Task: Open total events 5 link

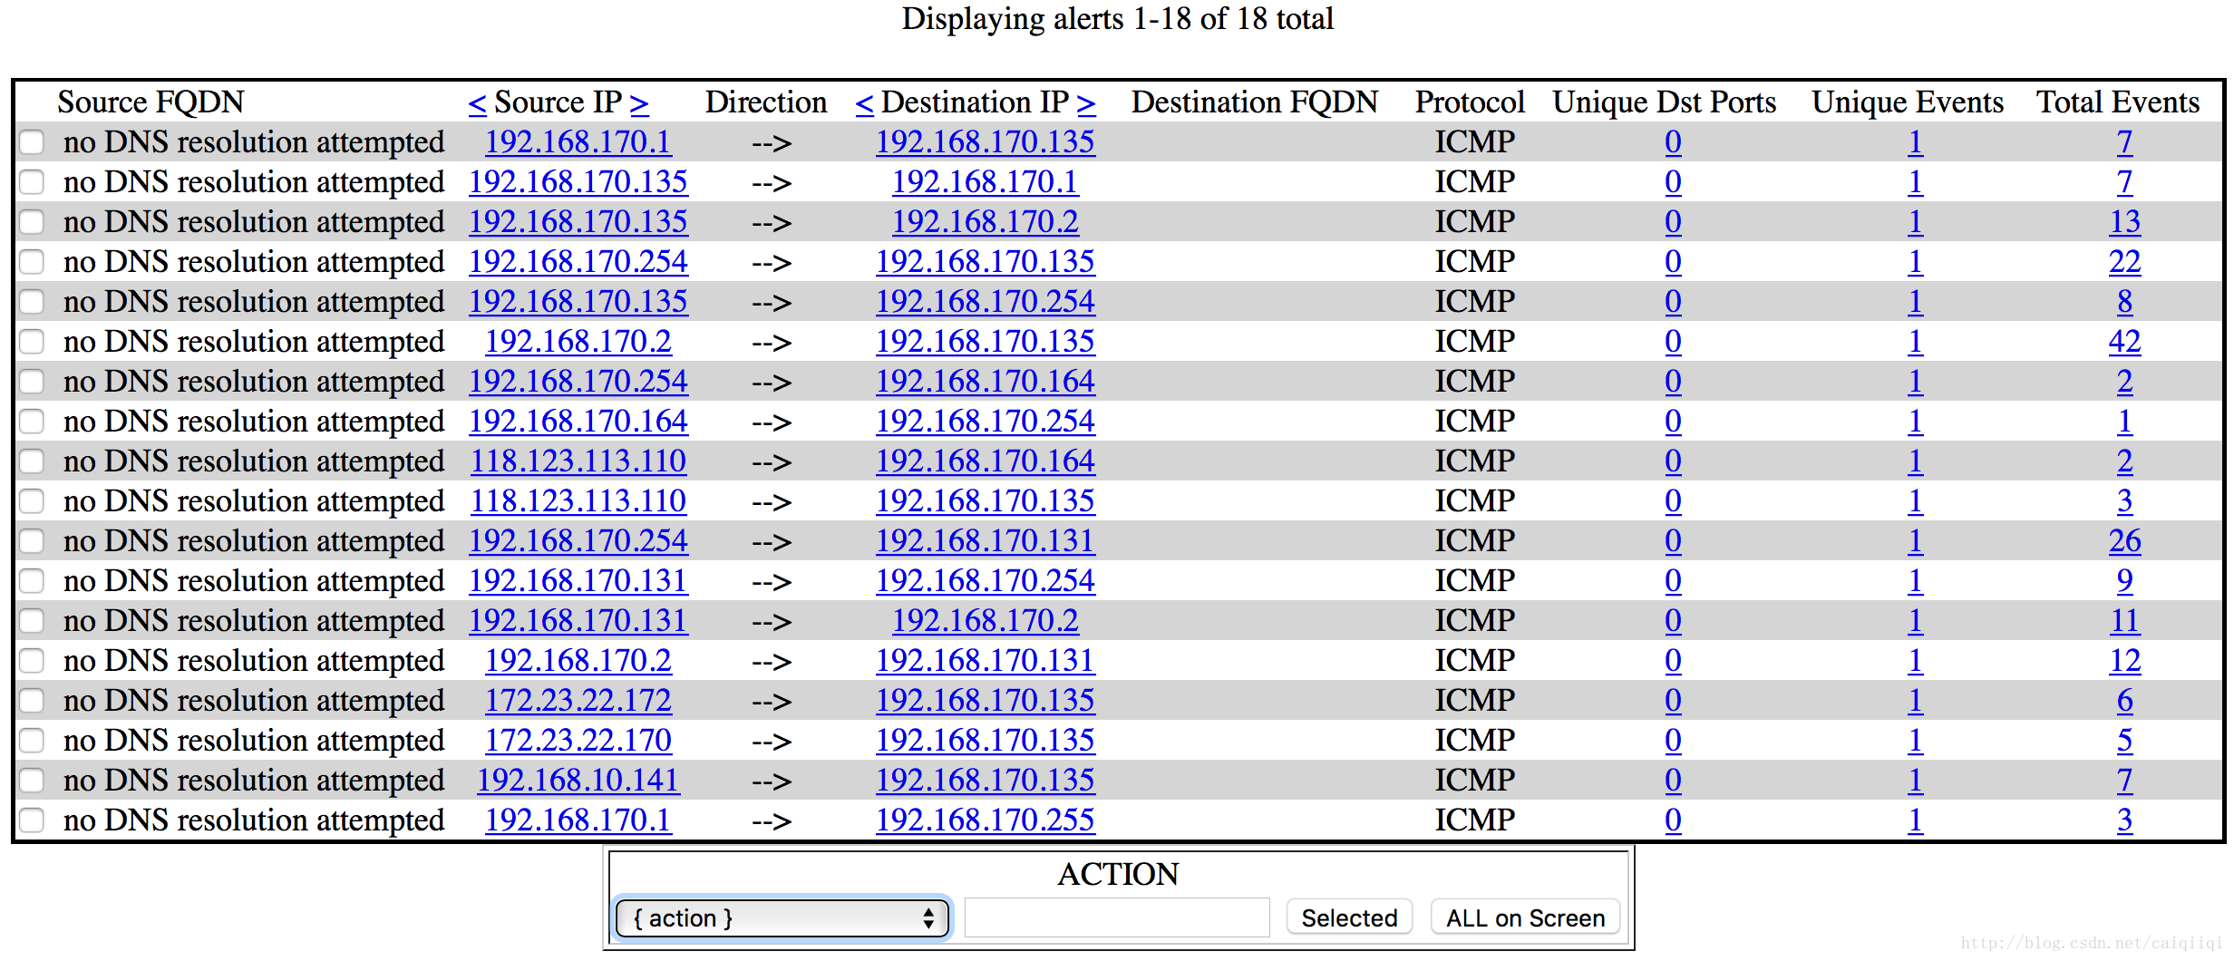Action: [x=2125, y=741]
